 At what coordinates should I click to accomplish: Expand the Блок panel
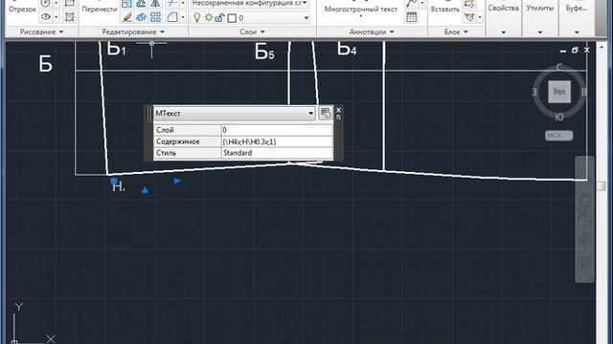(456, 32)
